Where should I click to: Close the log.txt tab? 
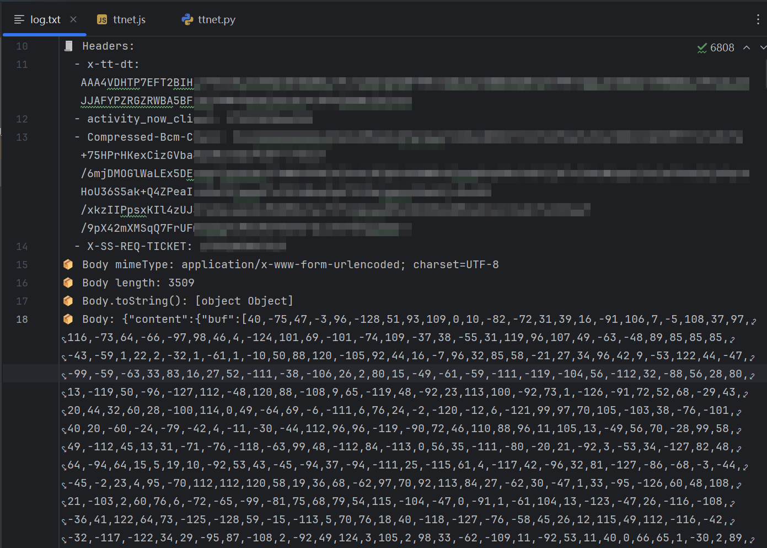(73, 19)
